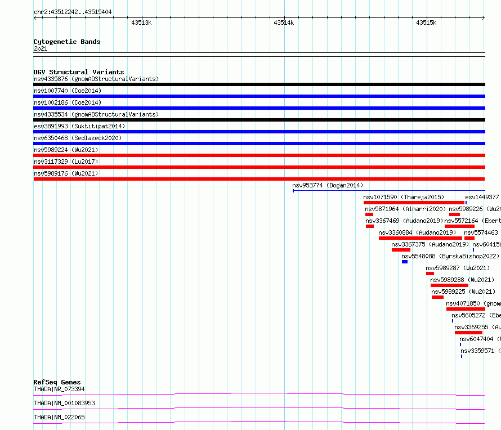Open the THADA|NM_022065 gene entry

pyautogui.click(x=59, y=417)
